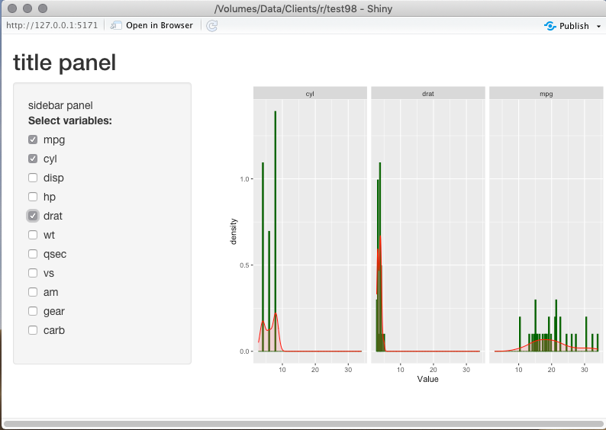Maximize the Shiny window
This screenshot has width=606, height=430.
(43, 8)
